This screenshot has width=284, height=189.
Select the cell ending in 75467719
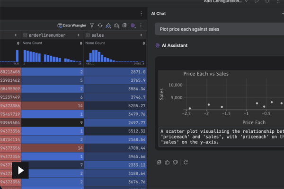pyautogui.click(x=10, y=114)
